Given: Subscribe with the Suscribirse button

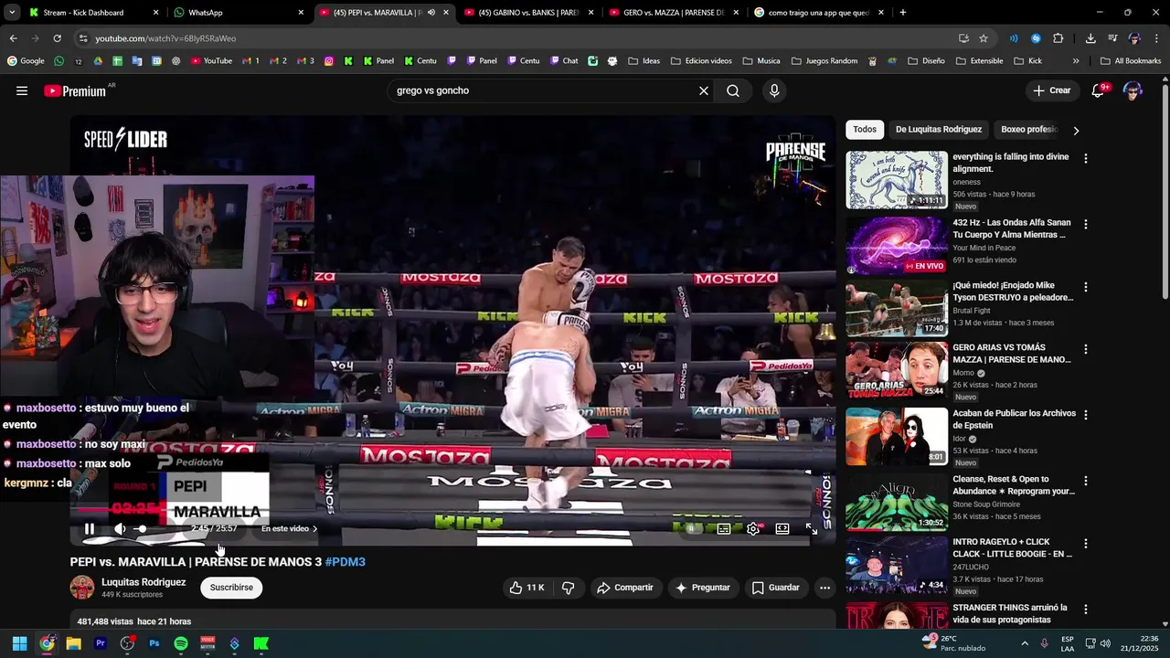Looking at the screenshot, I should [x=231, y=588].
